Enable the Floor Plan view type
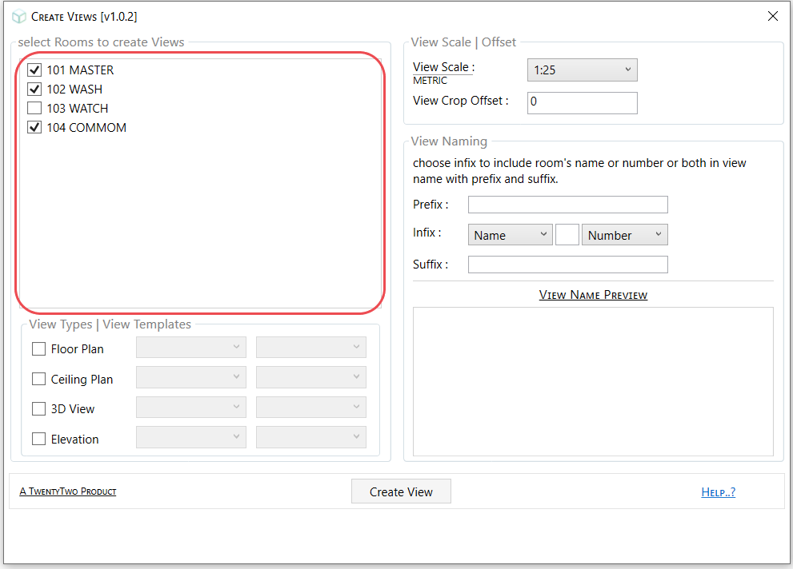Image resolution: width=793 pixels, height=569 pixels. click(38, 348)
